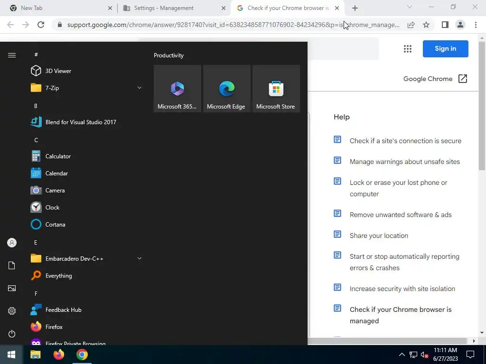Close the Settings - Management tab
Screen dimensions: 486x364
pyautogui.click(x=224, y=8)
